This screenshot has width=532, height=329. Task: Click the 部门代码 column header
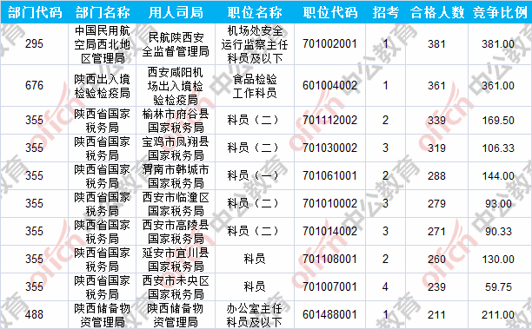34,12
